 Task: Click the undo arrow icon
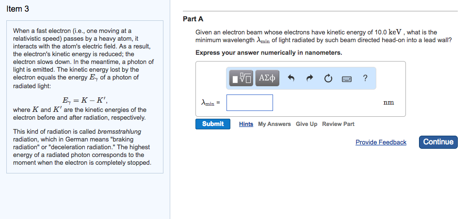291,78
